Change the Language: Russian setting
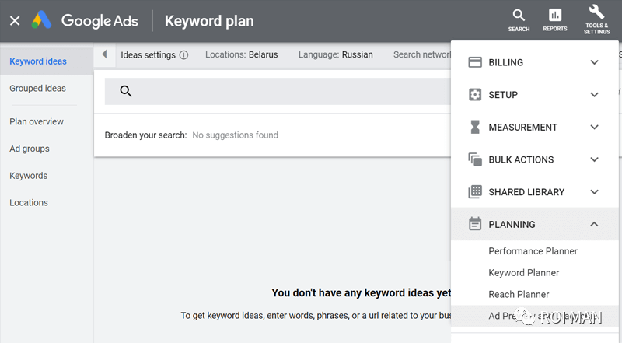Viewport: 622px width, 343px height. [336, 54]
